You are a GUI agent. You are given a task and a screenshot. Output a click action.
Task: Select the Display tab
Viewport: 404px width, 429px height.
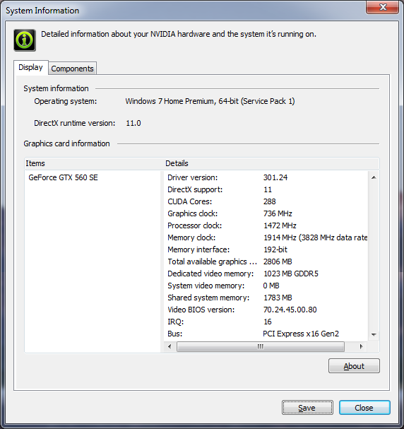tap(30, 67)
